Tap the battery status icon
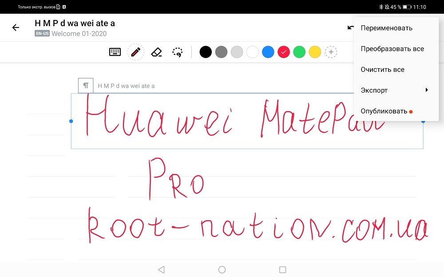The width and height of the screenshot is (444, 277). click(x=407, y=7)
